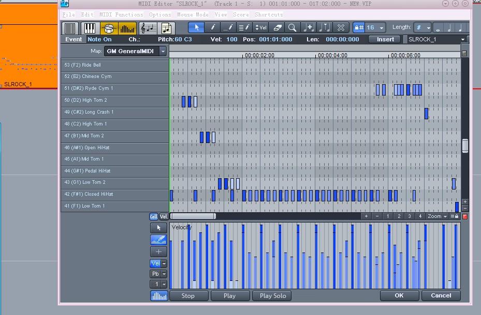Screen dimensions: 481x315
Task: Open the event list view
Action: coord(70,28)
